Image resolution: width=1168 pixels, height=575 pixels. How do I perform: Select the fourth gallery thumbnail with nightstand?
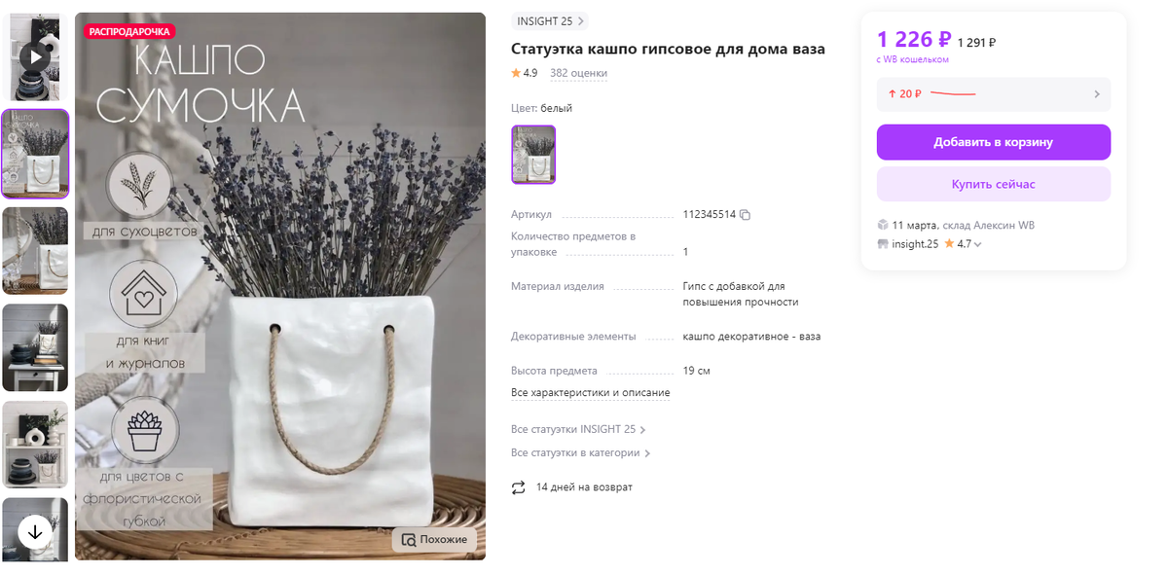coord(35,347)
